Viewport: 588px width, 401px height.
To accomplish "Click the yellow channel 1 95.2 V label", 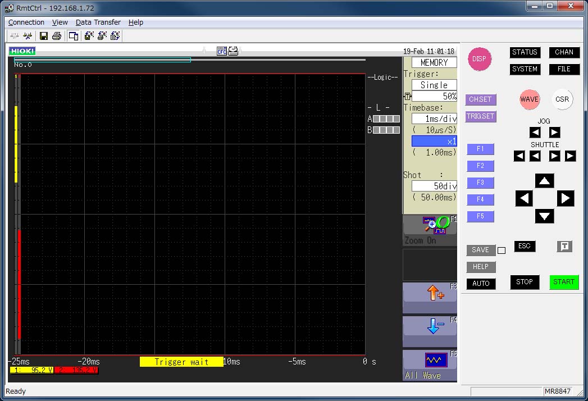I will (x=32, y=371).
